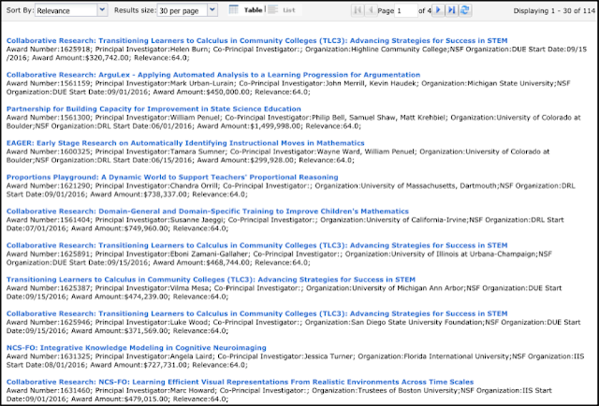Click details of award number 1561404

(285, 225)
